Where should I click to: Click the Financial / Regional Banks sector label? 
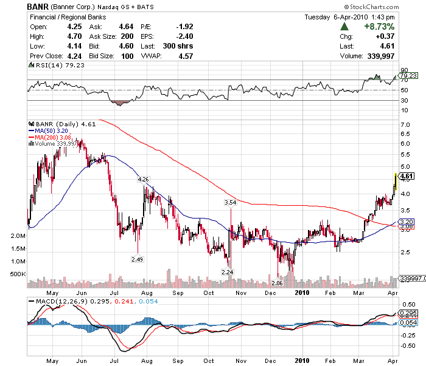68,17
